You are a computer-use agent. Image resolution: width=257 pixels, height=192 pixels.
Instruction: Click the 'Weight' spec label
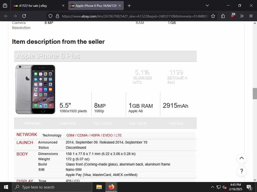(44, 159)
